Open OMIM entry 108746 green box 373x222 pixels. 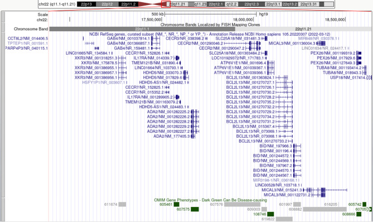(x=270, y=214)
